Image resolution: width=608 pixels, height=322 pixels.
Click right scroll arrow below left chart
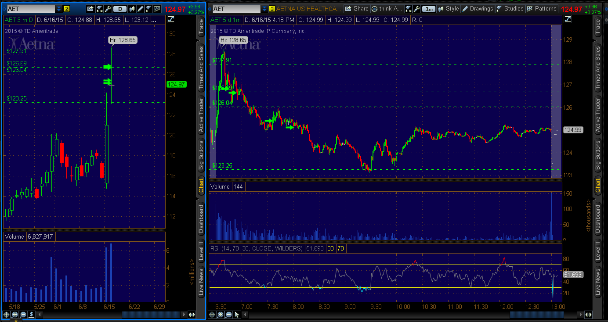pos(184,315)
